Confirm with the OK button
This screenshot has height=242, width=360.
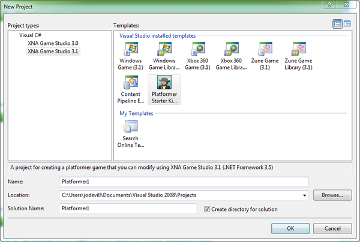(x=290, y=228)
